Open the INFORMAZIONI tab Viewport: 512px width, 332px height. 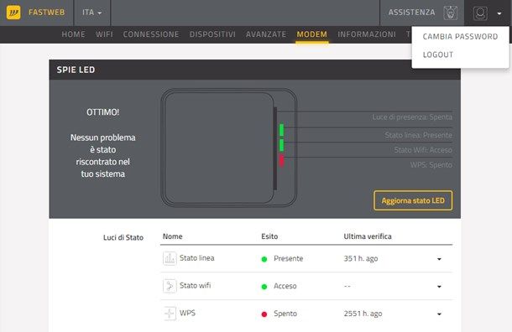click(x=367, y=34)
